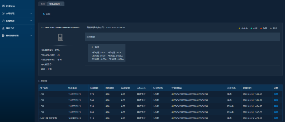
Task: Expand the 交易管理 menu chevron
Action: coord(31,13)
